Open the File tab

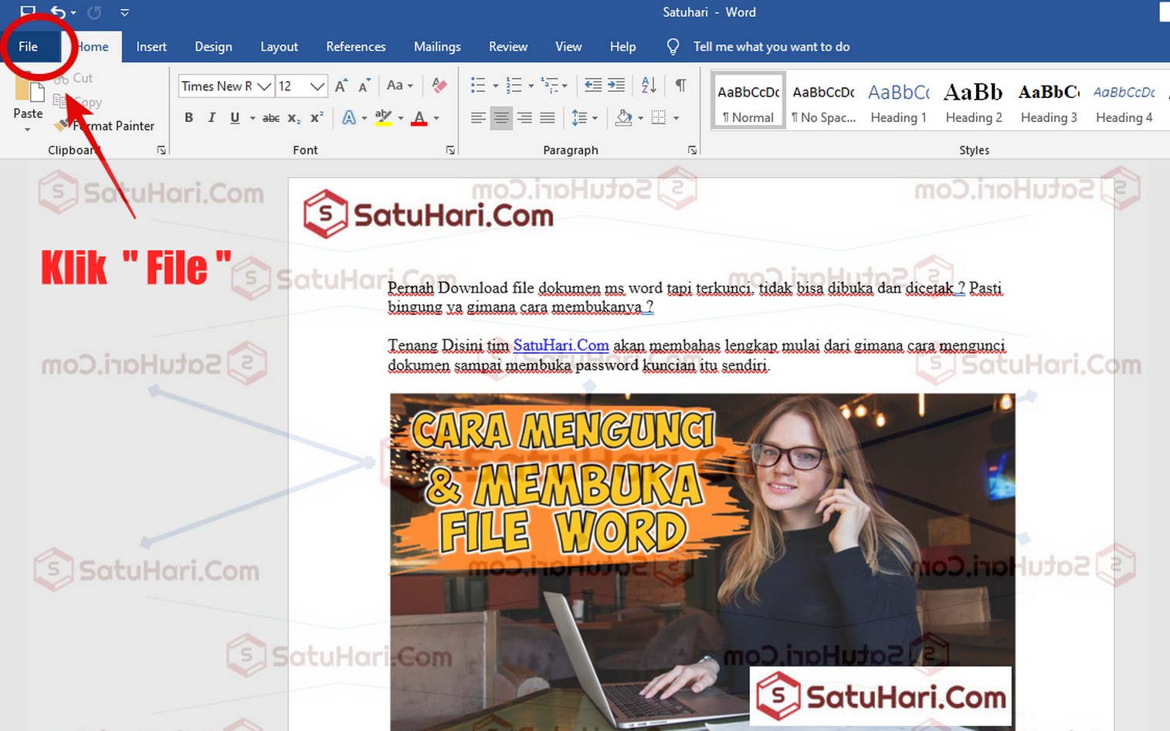pyautogui.click(x=28, y=46)
